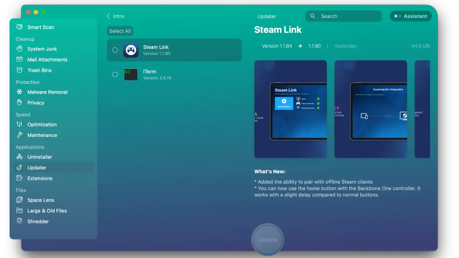
Task: Click the iTerm Version 3.4.15 text
Action: tap(157, 78)
